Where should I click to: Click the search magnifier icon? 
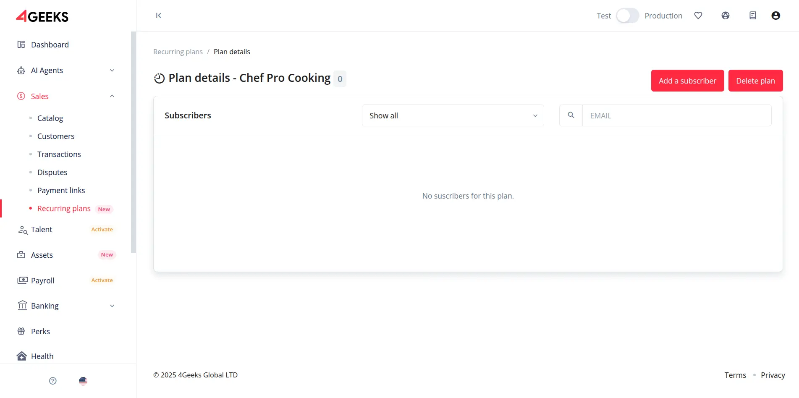[571, 115]
